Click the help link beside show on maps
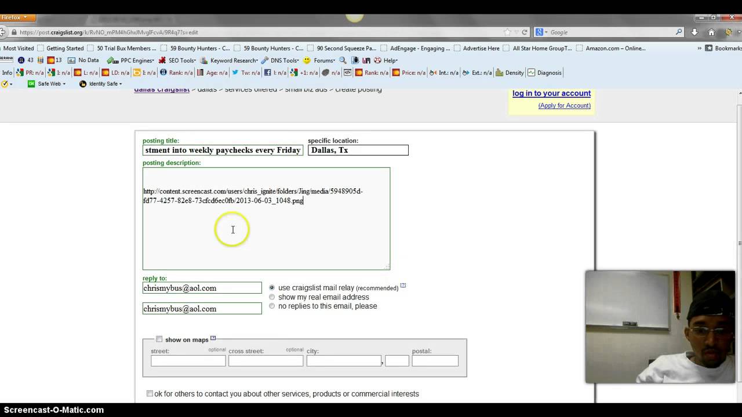This screenshot has height=417, width=742. 213,338
